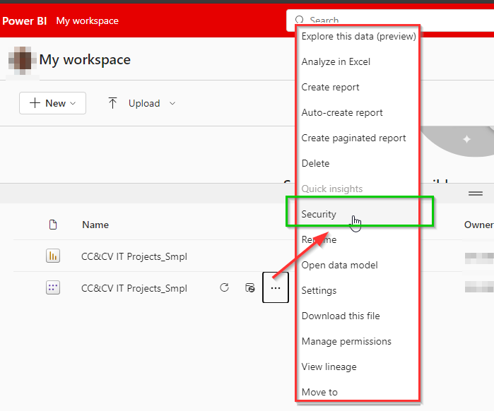Click the semantic model dotted icon

[53, 287]
